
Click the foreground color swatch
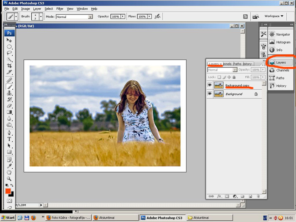click(8, 191)
